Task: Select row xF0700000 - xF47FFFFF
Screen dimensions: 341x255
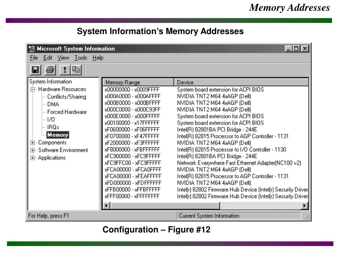Action: click(205, 136)
